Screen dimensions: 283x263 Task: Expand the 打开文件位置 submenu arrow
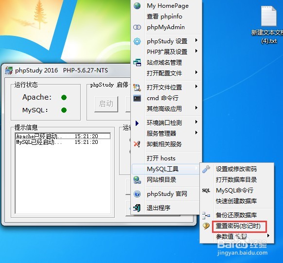(196, 87)
